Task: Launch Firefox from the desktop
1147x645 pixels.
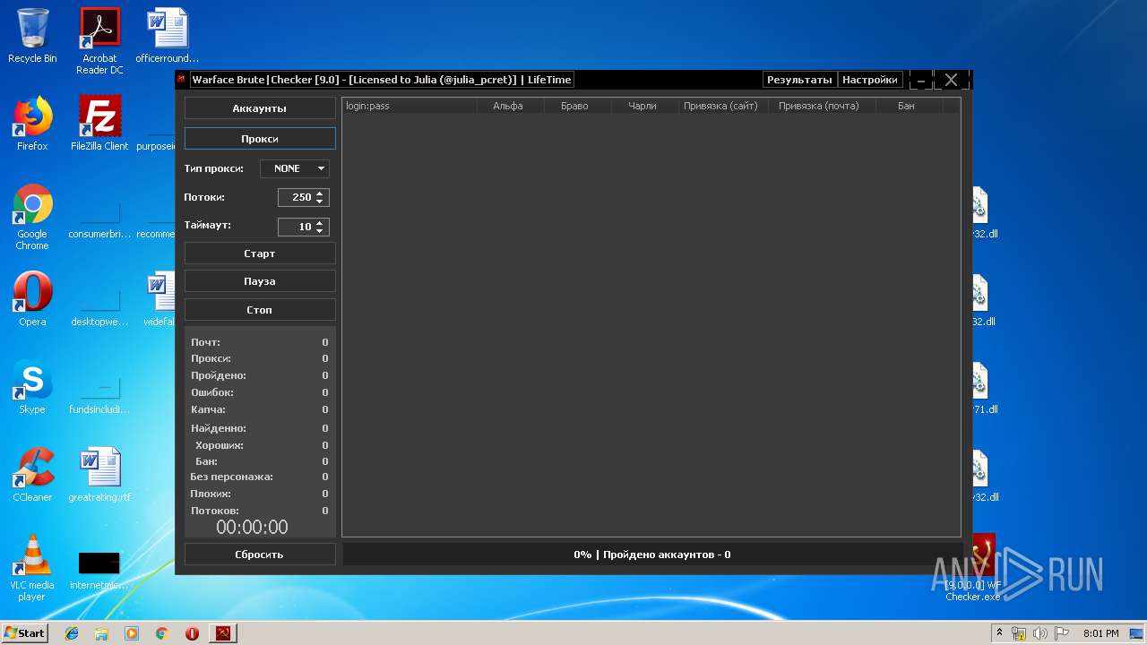Action: pyautogui.click(x=32, y=124)
